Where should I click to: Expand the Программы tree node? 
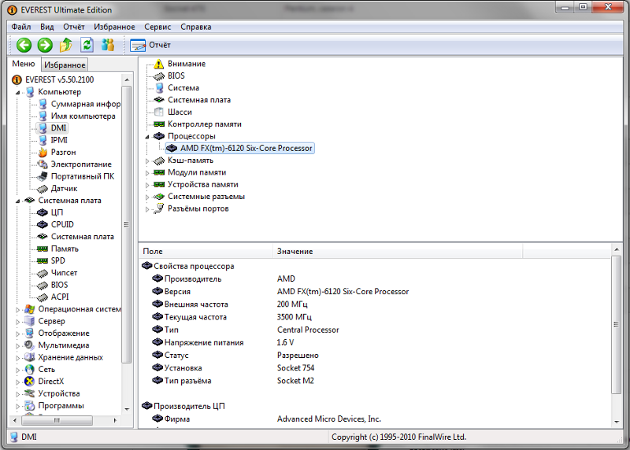[17, 406]
